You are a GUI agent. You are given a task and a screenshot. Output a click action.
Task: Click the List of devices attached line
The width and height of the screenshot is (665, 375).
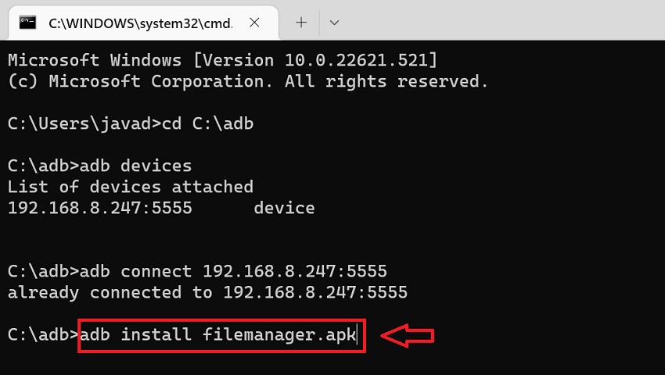click(x=131, y=187)
